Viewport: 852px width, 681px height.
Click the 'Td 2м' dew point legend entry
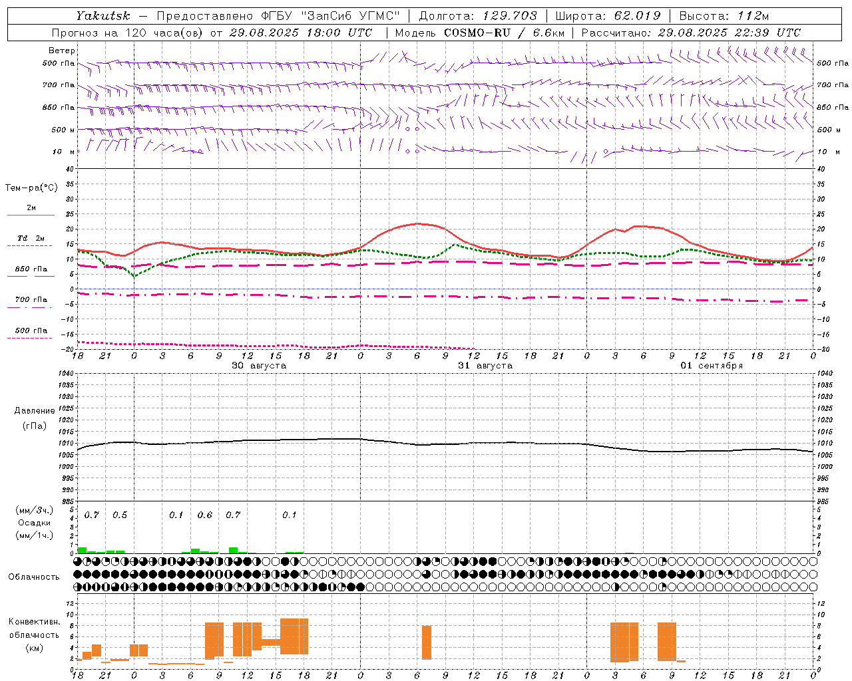(x=31, y=238)
